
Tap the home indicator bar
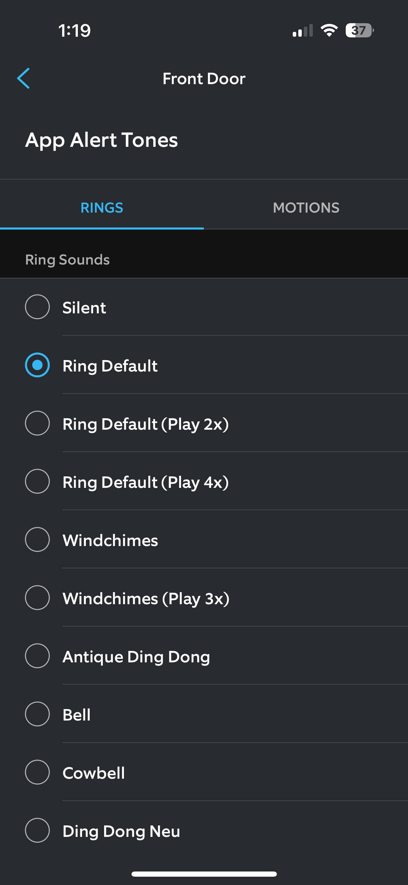[204, 874]
